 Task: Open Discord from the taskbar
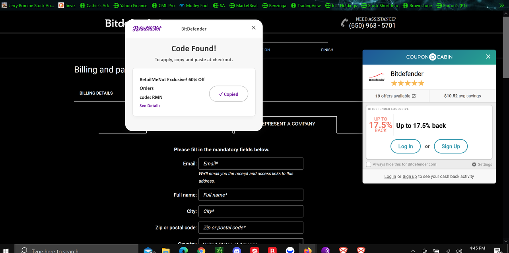coord(237,251)
